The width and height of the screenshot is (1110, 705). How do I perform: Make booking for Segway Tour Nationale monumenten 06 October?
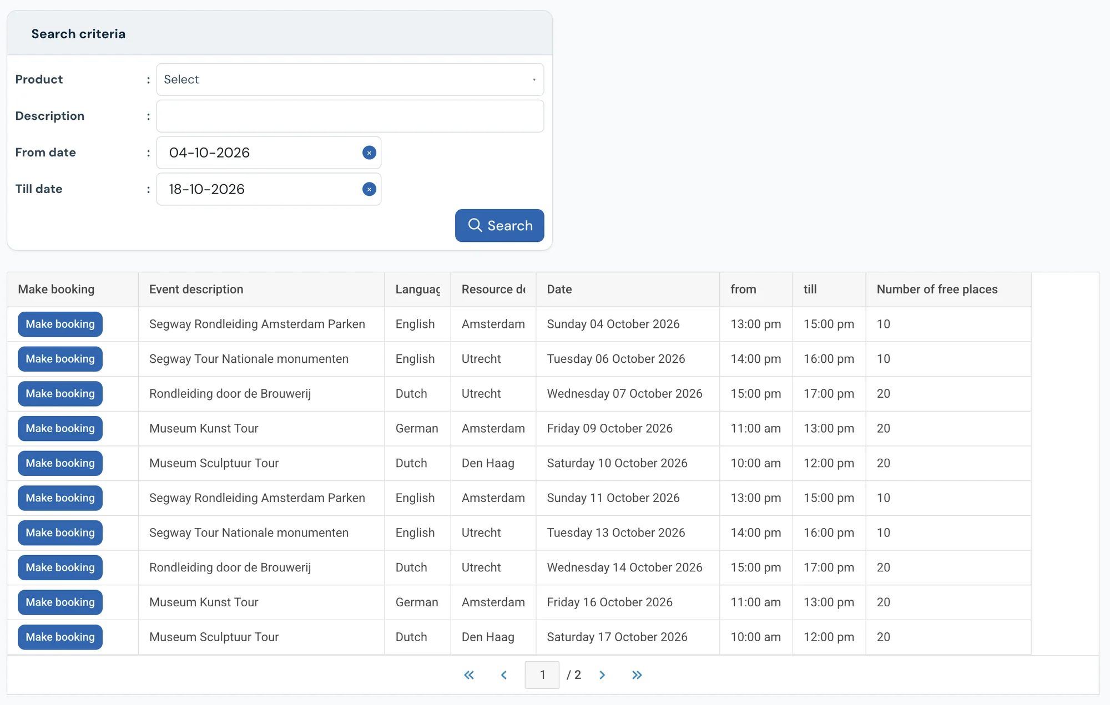(60, 359)
